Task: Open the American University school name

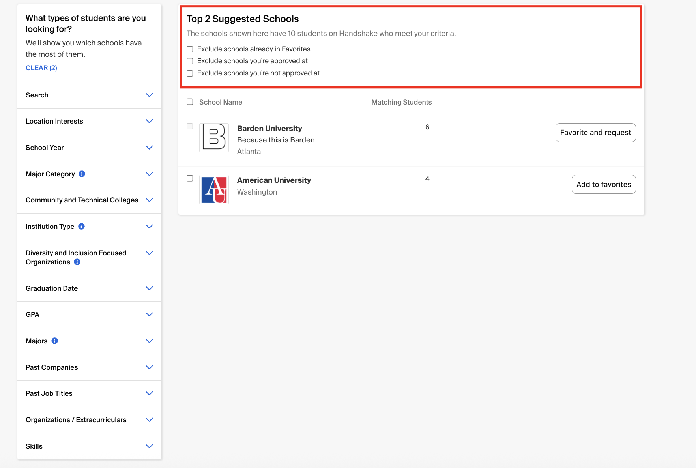Action: [274, 180]
